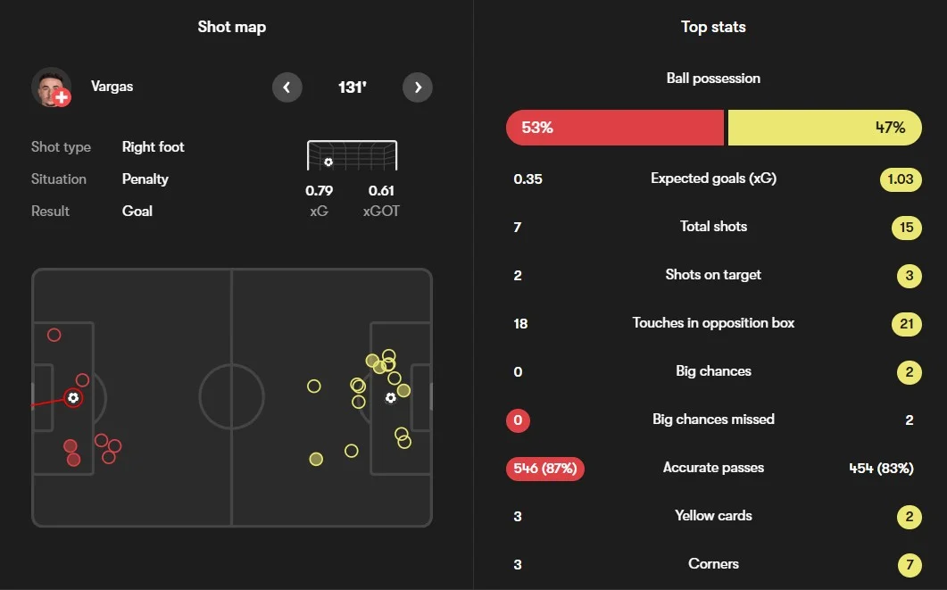Click the 1.03 expected goals badge
Image resolution: width=947 pixels, height=590 pixels.
(901, 179)
